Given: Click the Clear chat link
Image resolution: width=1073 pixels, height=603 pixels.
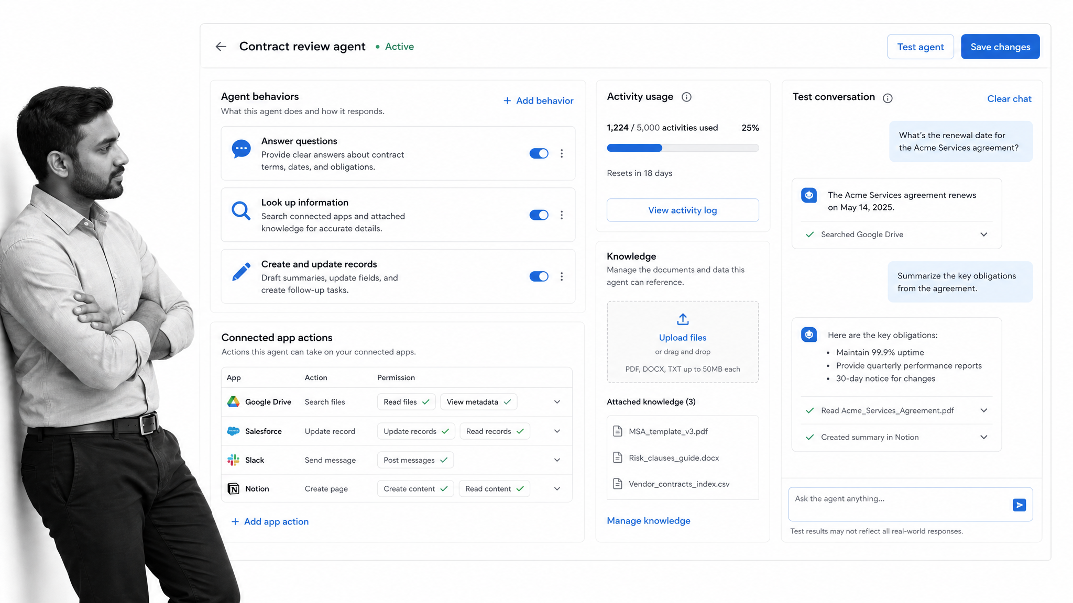Looking at the screenshot, I should click(1009, 99).
